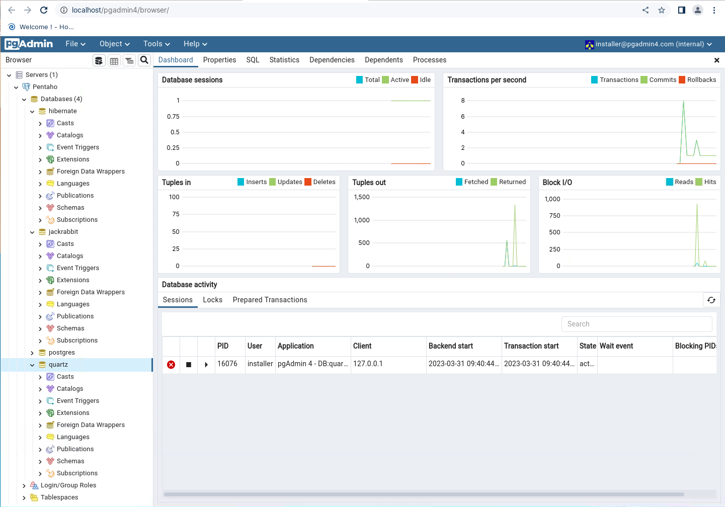Click the Idle legend color swatch
Viewport: 725px width, 507px height.
point(415,80)
